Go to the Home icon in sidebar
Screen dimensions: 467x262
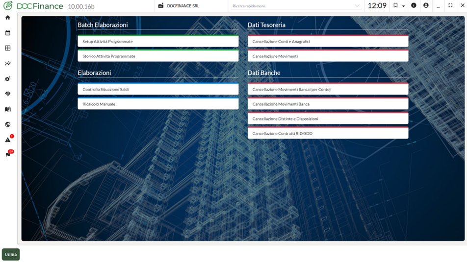coord(8,18)
